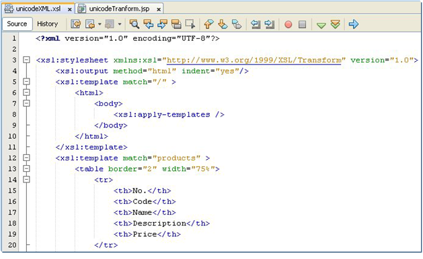423x259 pixels.
Task: Collapse the products template fold on line 12
Action: (26, 158)
